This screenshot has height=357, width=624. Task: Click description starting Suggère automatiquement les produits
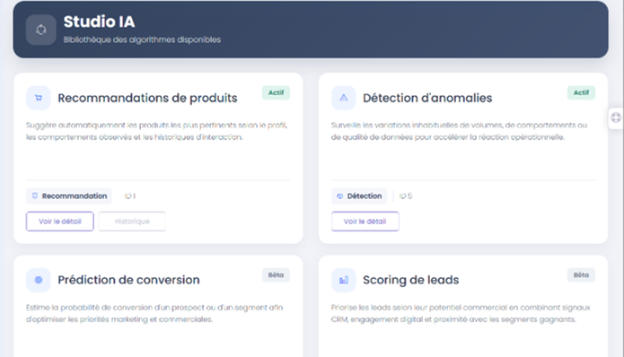(x=157, y=131)
